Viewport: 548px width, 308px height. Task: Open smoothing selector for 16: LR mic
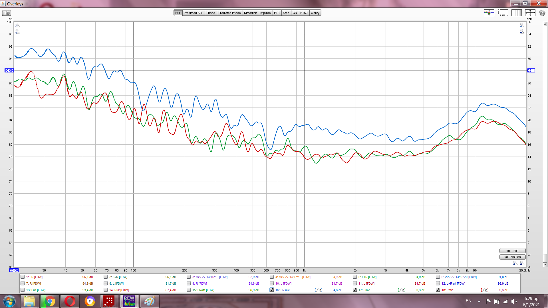pos(319,290)
